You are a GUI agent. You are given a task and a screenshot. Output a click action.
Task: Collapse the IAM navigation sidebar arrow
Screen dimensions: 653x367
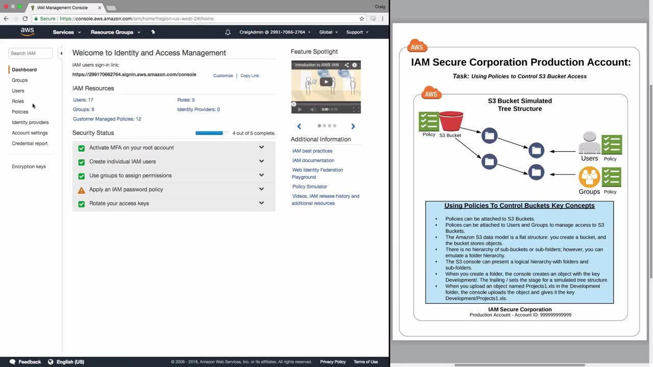point(61,53)
